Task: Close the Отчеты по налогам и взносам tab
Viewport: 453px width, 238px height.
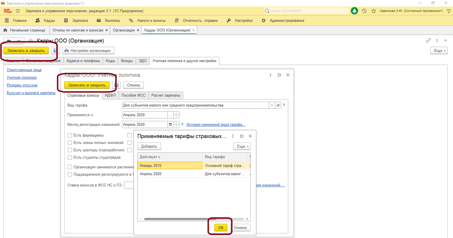Action: pyautogui.click(x=106, y=30)
